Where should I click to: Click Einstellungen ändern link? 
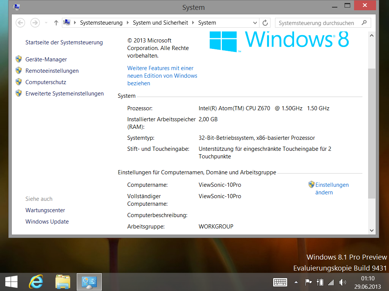(332, 189)
